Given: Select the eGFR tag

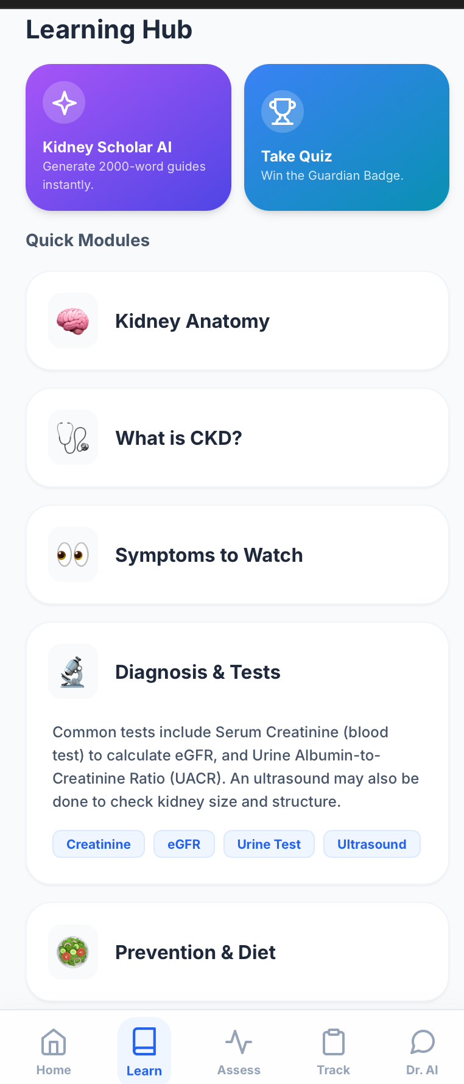Looking at the screenshot, I should click(x=184, y=844).
